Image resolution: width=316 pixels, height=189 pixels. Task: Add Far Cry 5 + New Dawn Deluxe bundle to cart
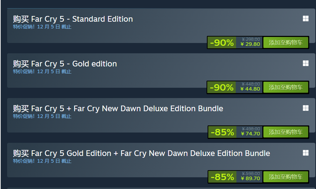[286, 132]
